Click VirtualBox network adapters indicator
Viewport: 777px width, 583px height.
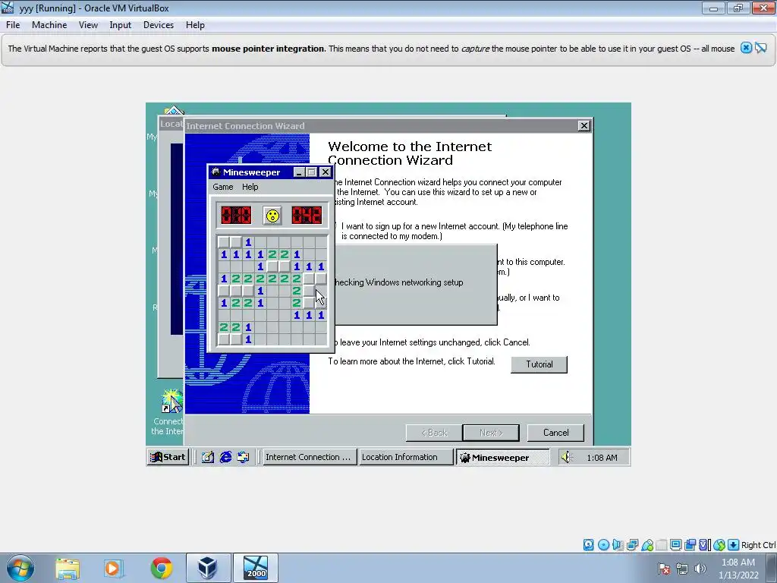(632, 545)
